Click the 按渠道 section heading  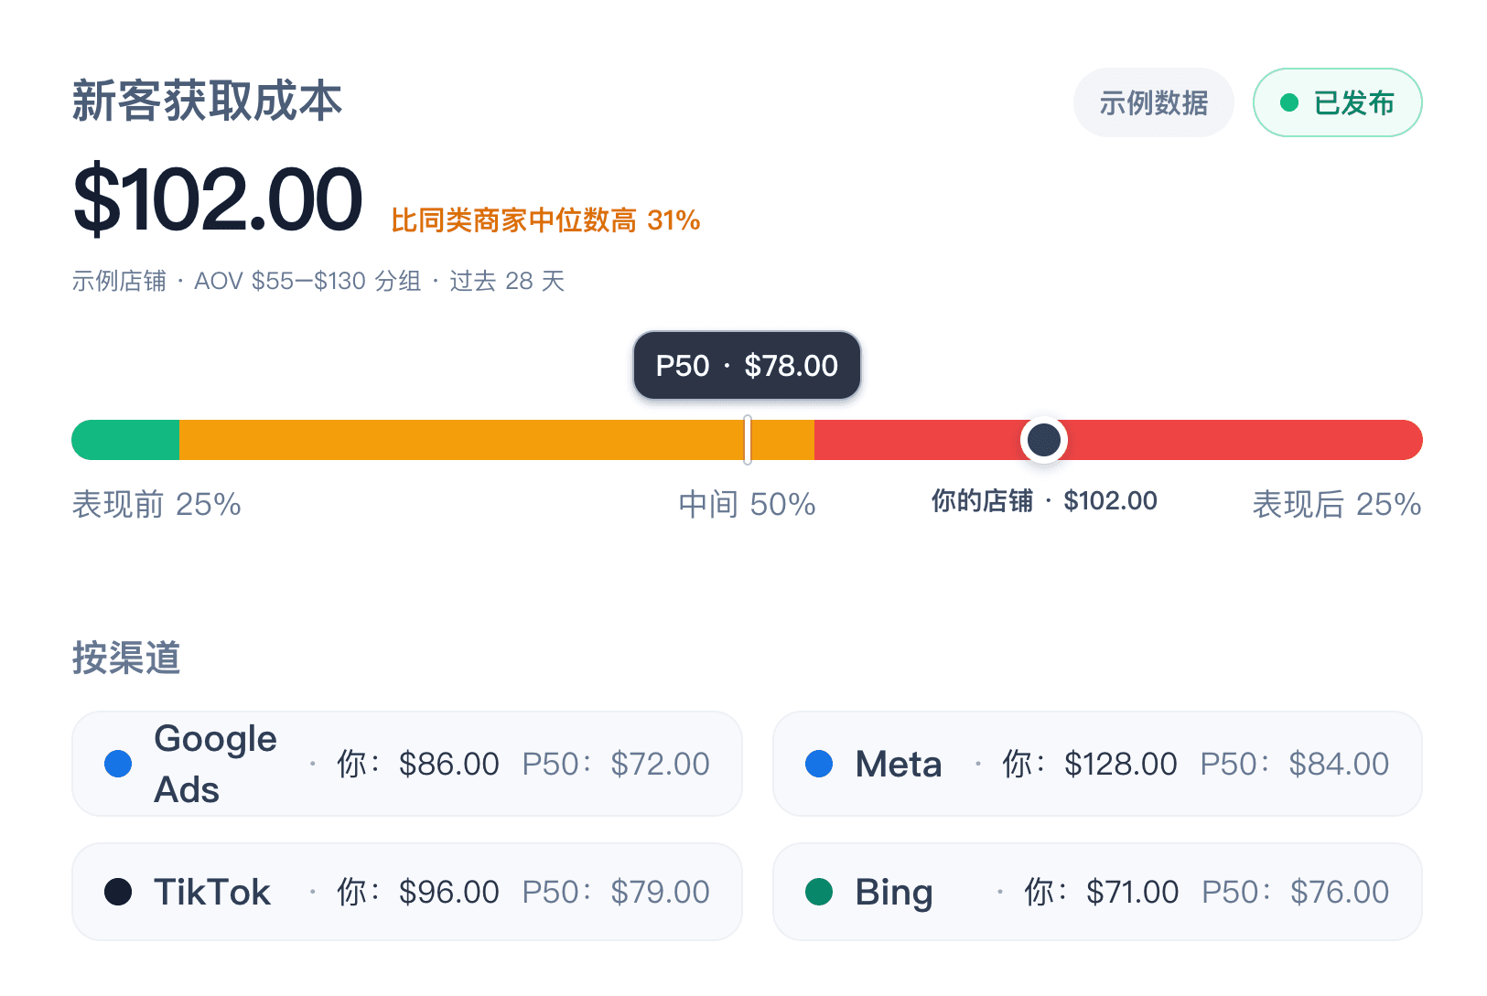(126, 658)
